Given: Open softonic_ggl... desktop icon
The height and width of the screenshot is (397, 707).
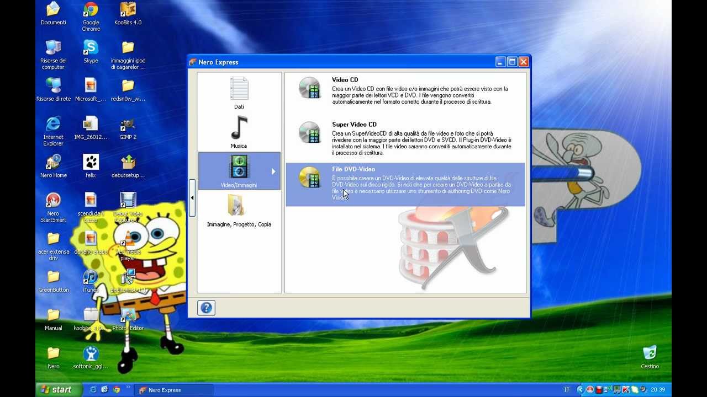Looking at the screenshot, I should pyautogui.click(x=91, y=357).
